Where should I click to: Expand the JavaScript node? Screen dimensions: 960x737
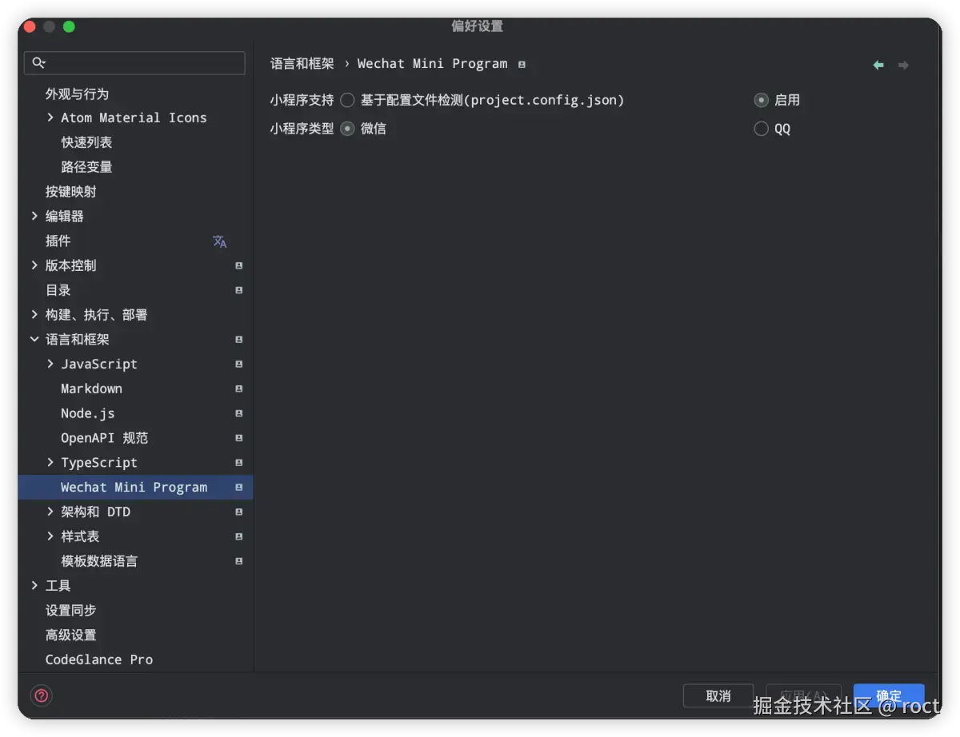click(50, 364)
